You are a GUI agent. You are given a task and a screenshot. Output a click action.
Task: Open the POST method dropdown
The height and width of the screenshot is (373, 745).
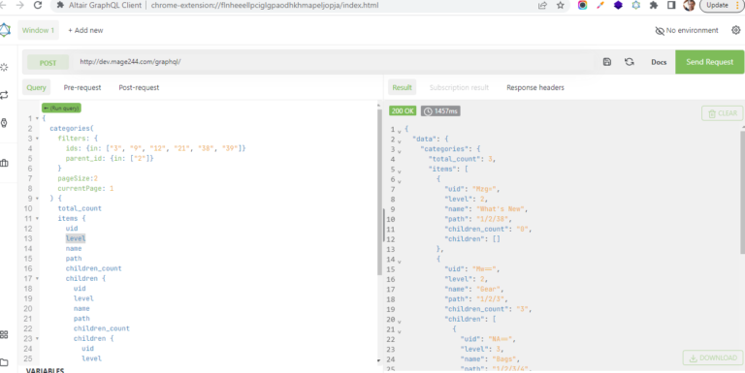tap(48, 63)
